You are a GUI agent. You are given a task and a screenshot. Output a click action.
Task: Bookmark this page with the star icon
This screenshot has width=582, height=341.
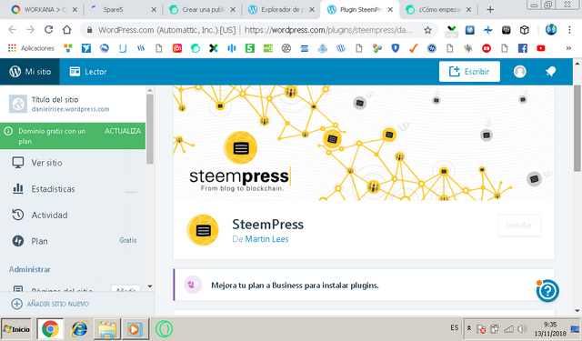pyautogui.click(x=427, y=30)
